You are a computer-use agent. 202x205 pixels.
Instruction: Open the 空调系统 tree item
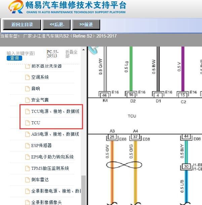40,77
